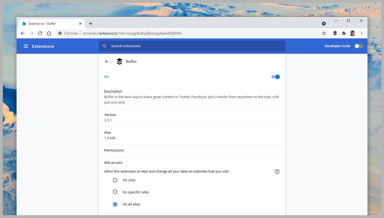Viewport: 384px width, 218px height.
Task: Open the Chrome home page button
Action: tap(49, 33)
